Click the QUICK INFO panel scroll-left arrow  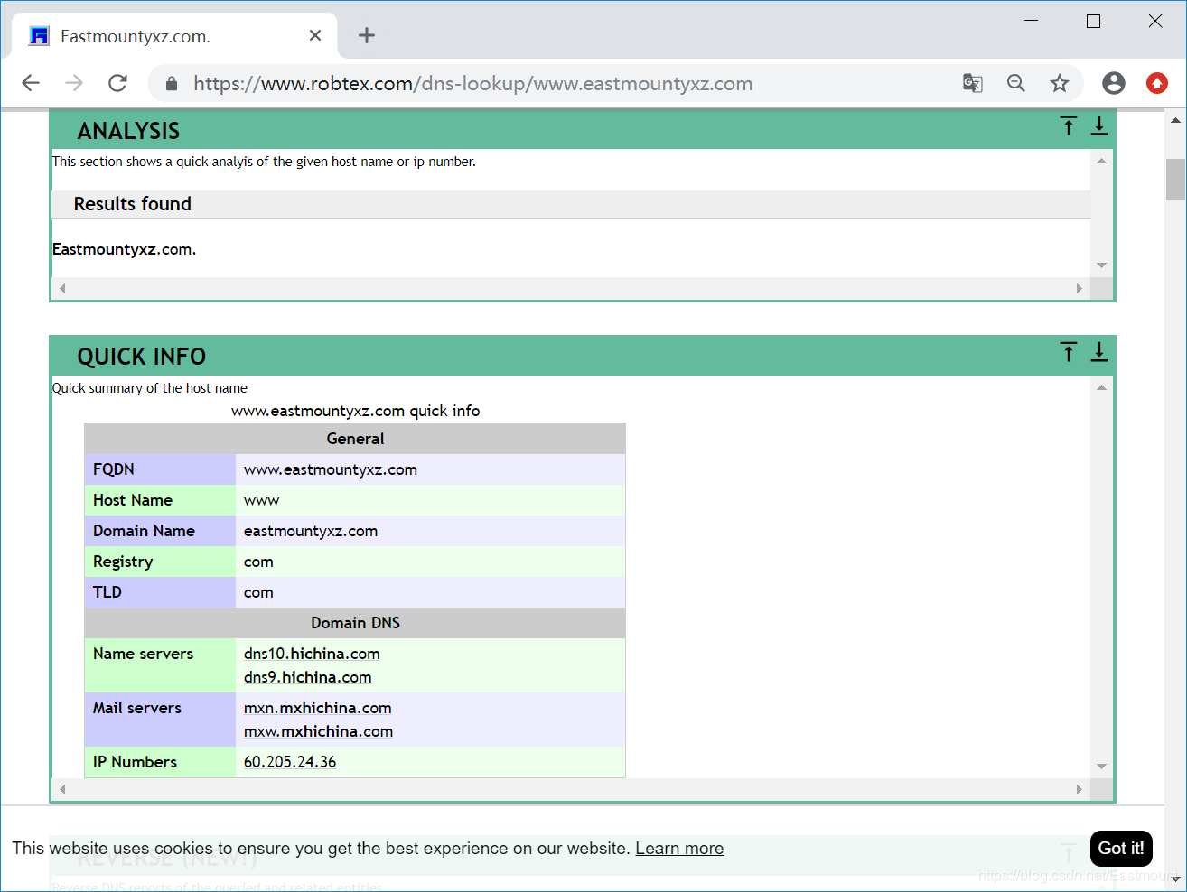click(x=62, y=789)
